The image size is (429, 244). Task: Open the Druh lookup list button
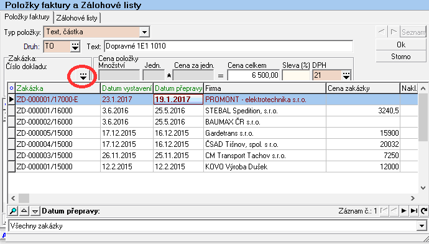coord(75,47)
